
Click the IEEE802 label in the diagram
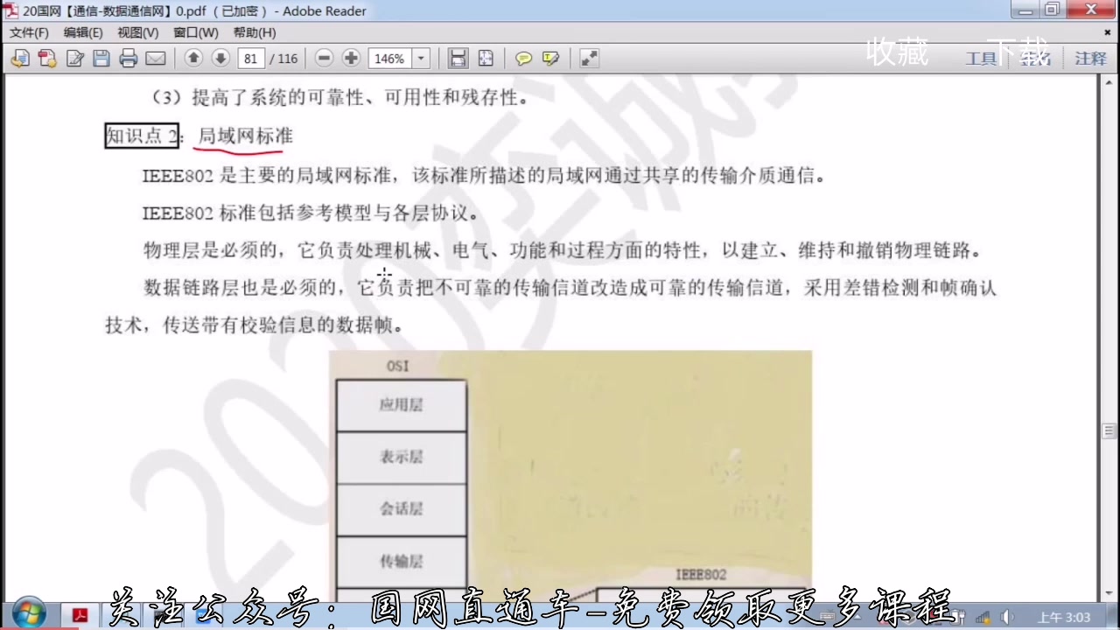pos(701,575)
